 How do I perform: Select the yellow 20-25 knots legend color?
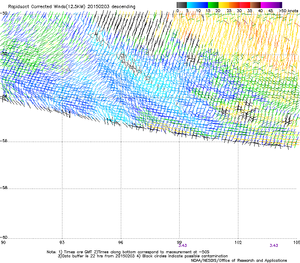tap(224, 5)
